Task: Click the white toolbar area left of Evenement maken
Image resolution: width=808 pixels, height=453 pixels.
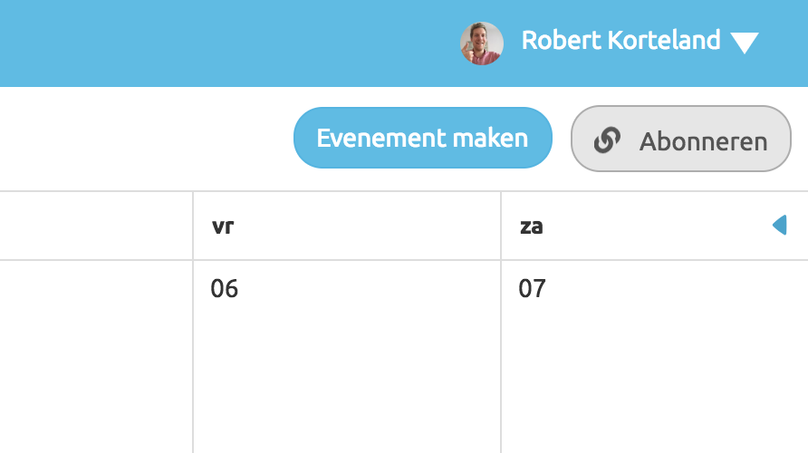Action: 145,139
